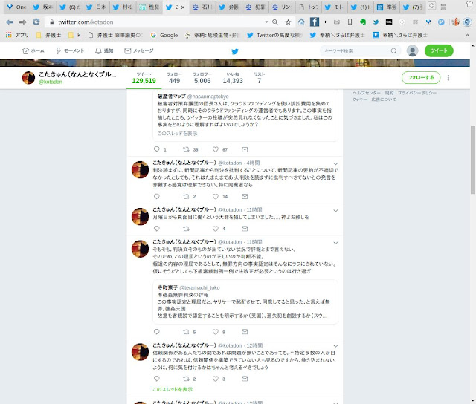476x404 pixels.
Task: Open the 通知 notifications menu item
Action: click(x=104, y=51)
